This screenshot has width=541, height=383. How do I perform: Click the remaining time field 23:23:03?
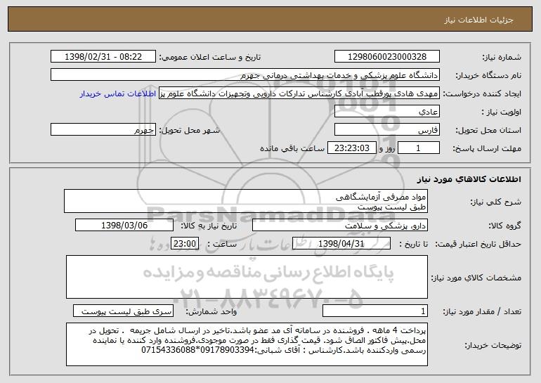click(x=351, y=148)
